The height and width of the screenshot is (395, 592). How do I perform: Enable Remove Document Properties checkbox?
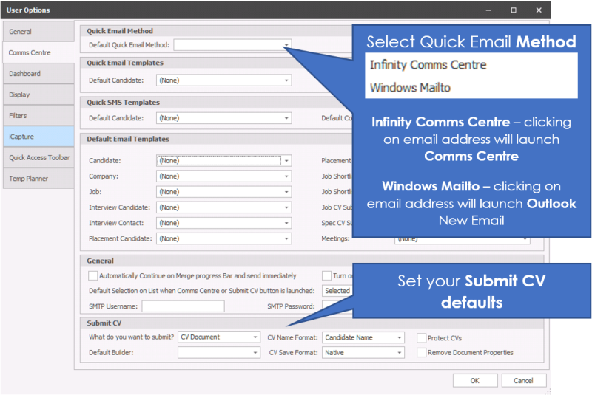[422, 353]
